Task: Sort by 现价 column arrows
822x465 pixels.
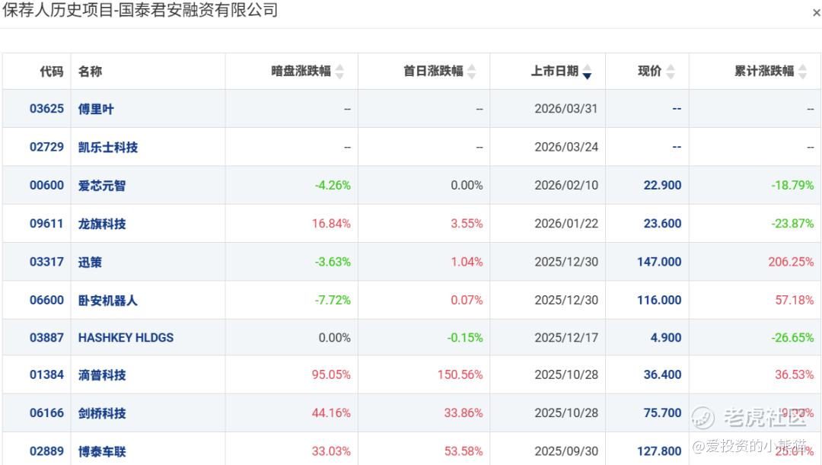Action: click(671, 72)
